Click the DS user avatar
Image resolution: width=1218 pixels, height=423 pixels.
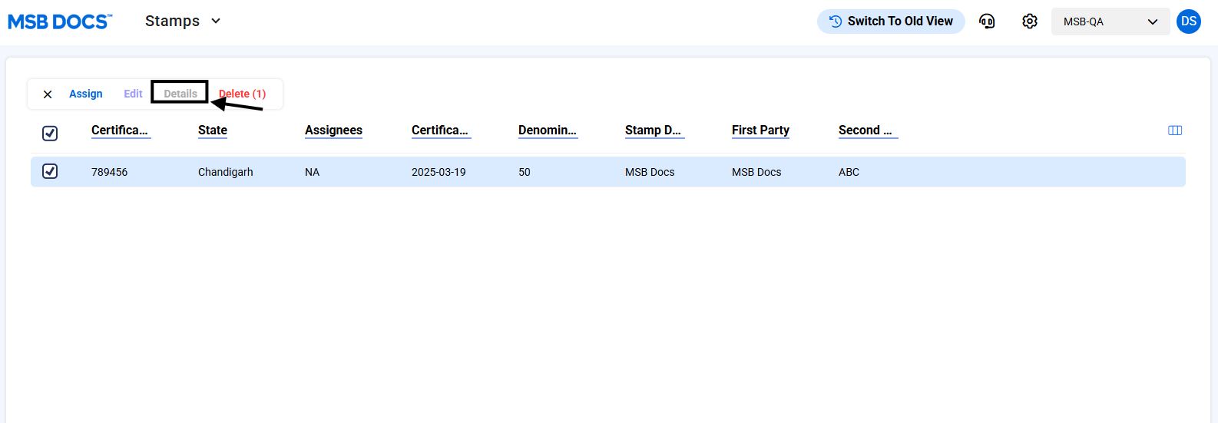(1189, 21)
